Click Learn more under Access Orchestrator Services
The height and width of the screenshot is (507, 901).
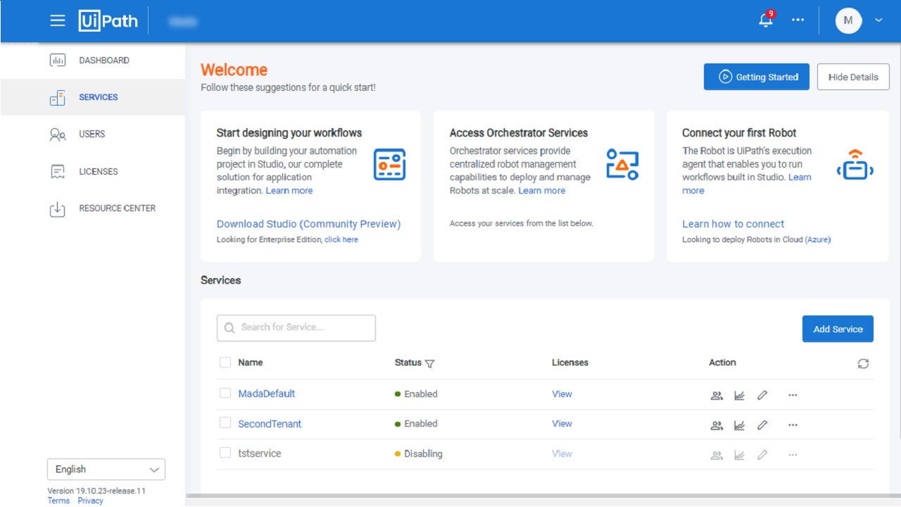[542, 191]
